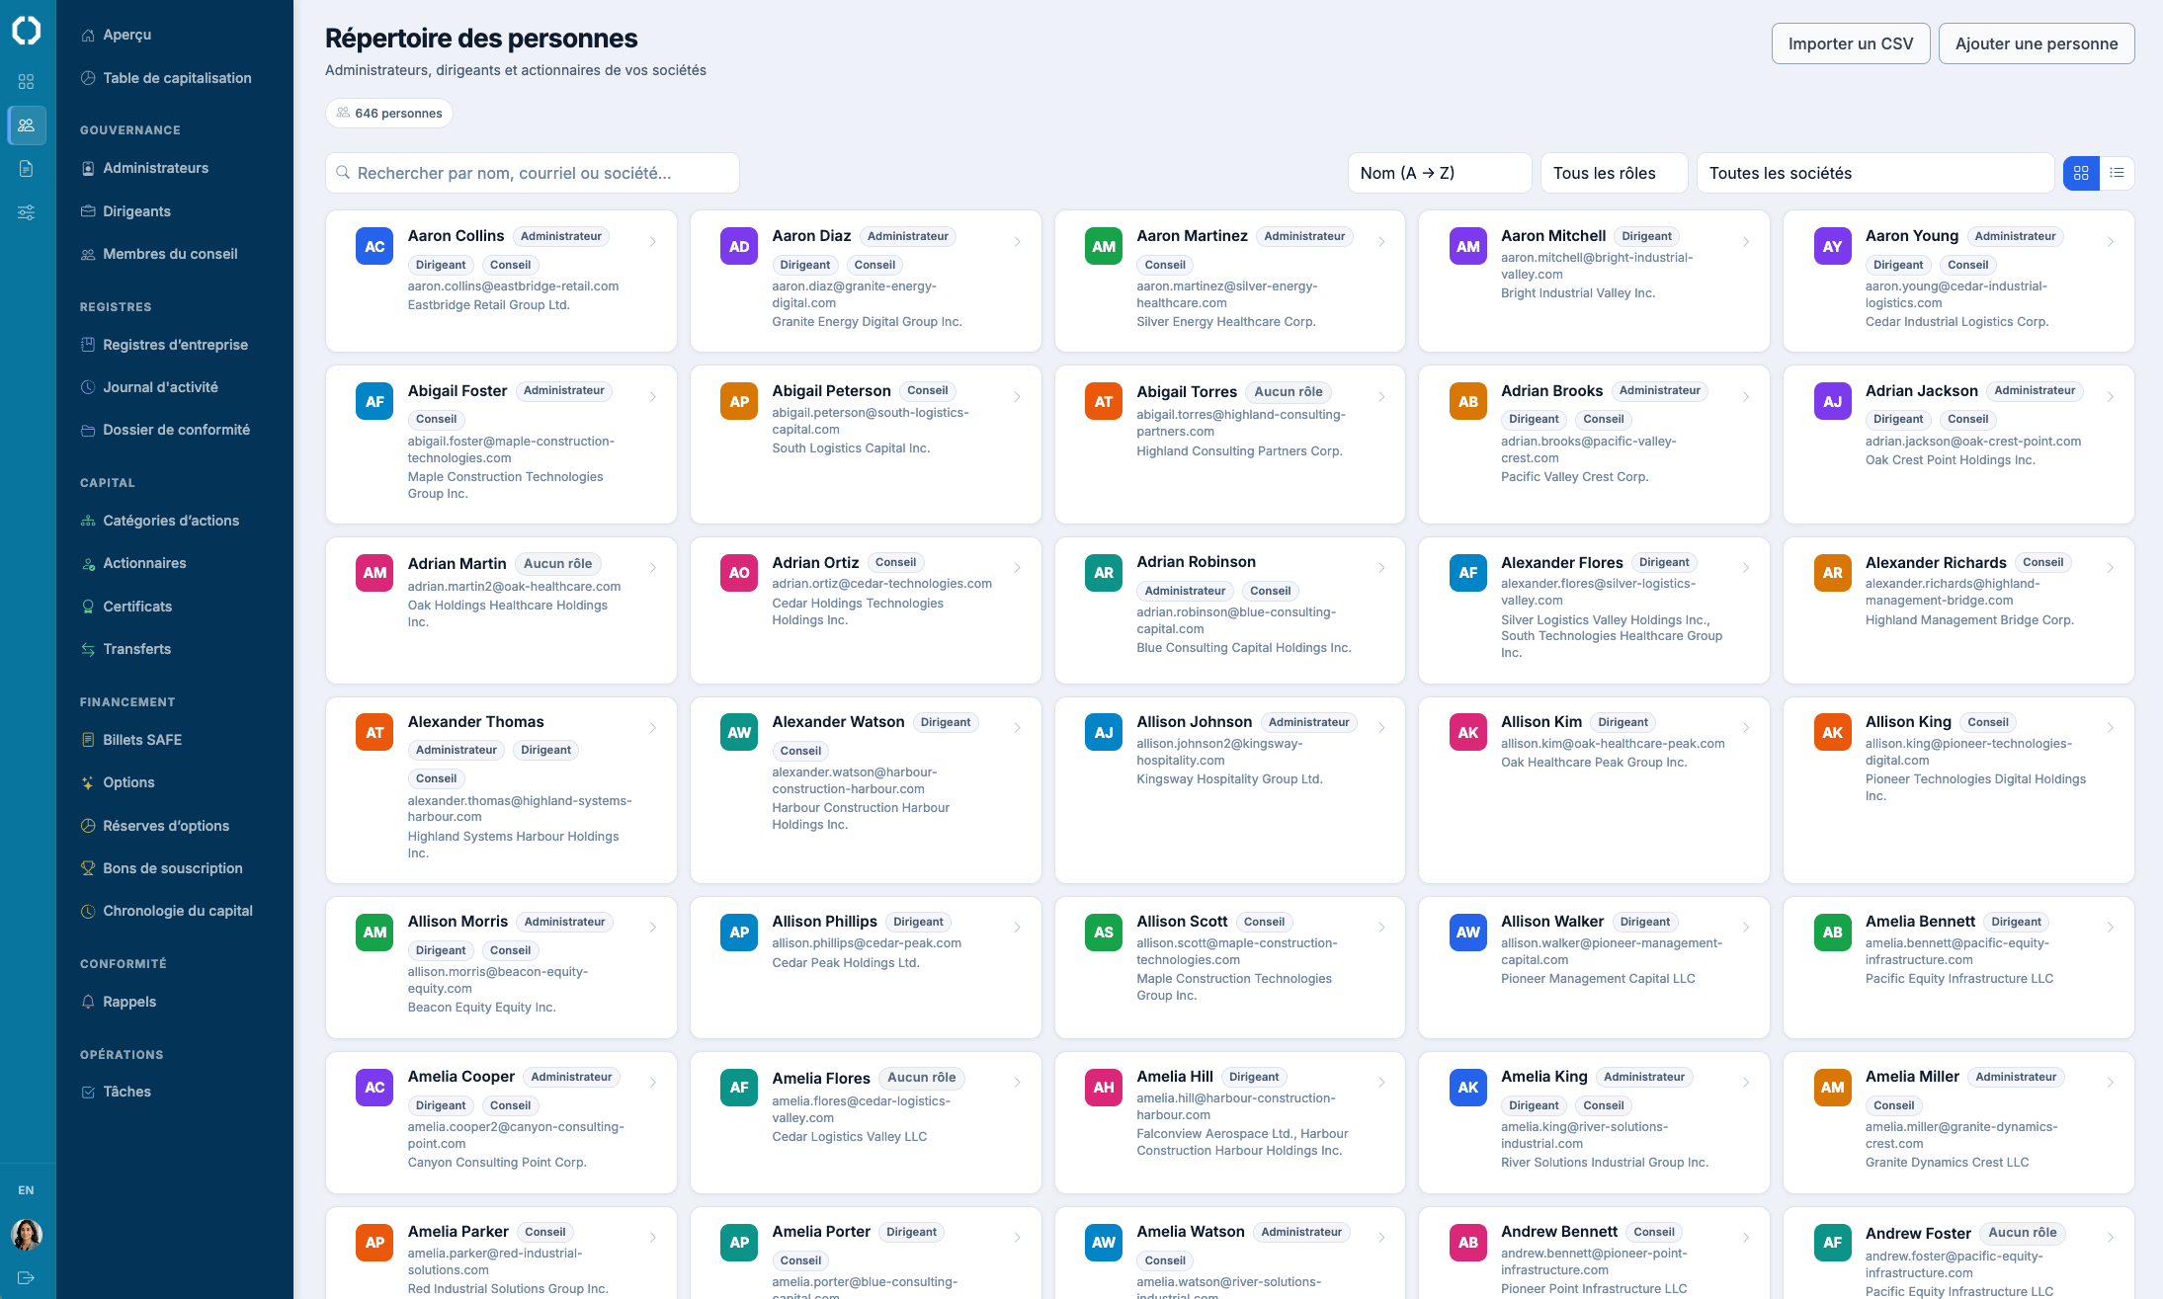Click Ajouter une personne button
The width and height of the screenshot is (2163, 1299).
coord(2037,43)
